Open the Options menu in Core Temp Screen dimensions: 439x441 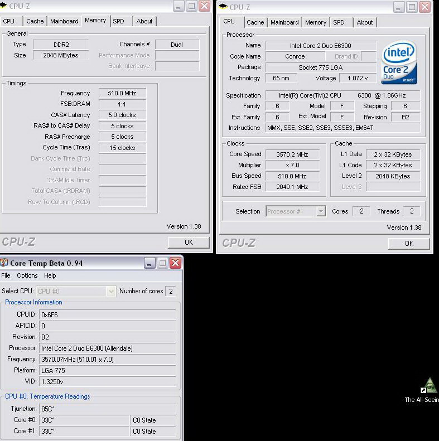click(27, 275)
